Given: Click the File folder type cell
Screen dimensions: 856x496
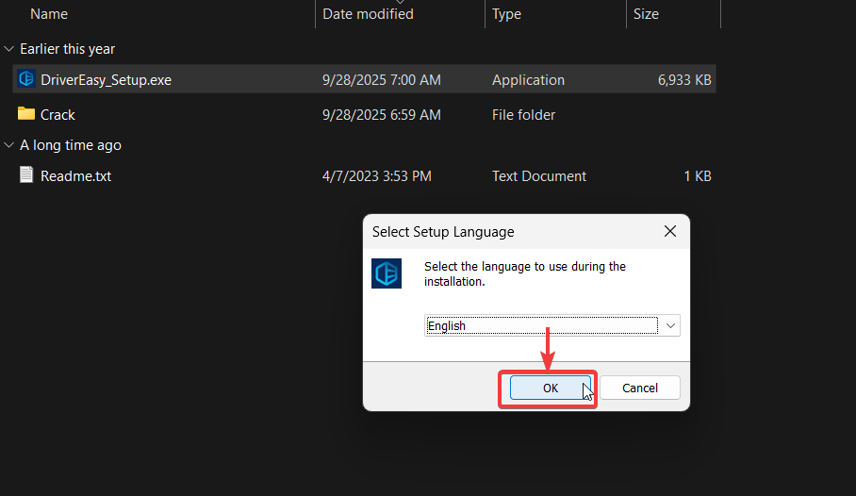Looking at the screenshot, I should click(523, 115).
